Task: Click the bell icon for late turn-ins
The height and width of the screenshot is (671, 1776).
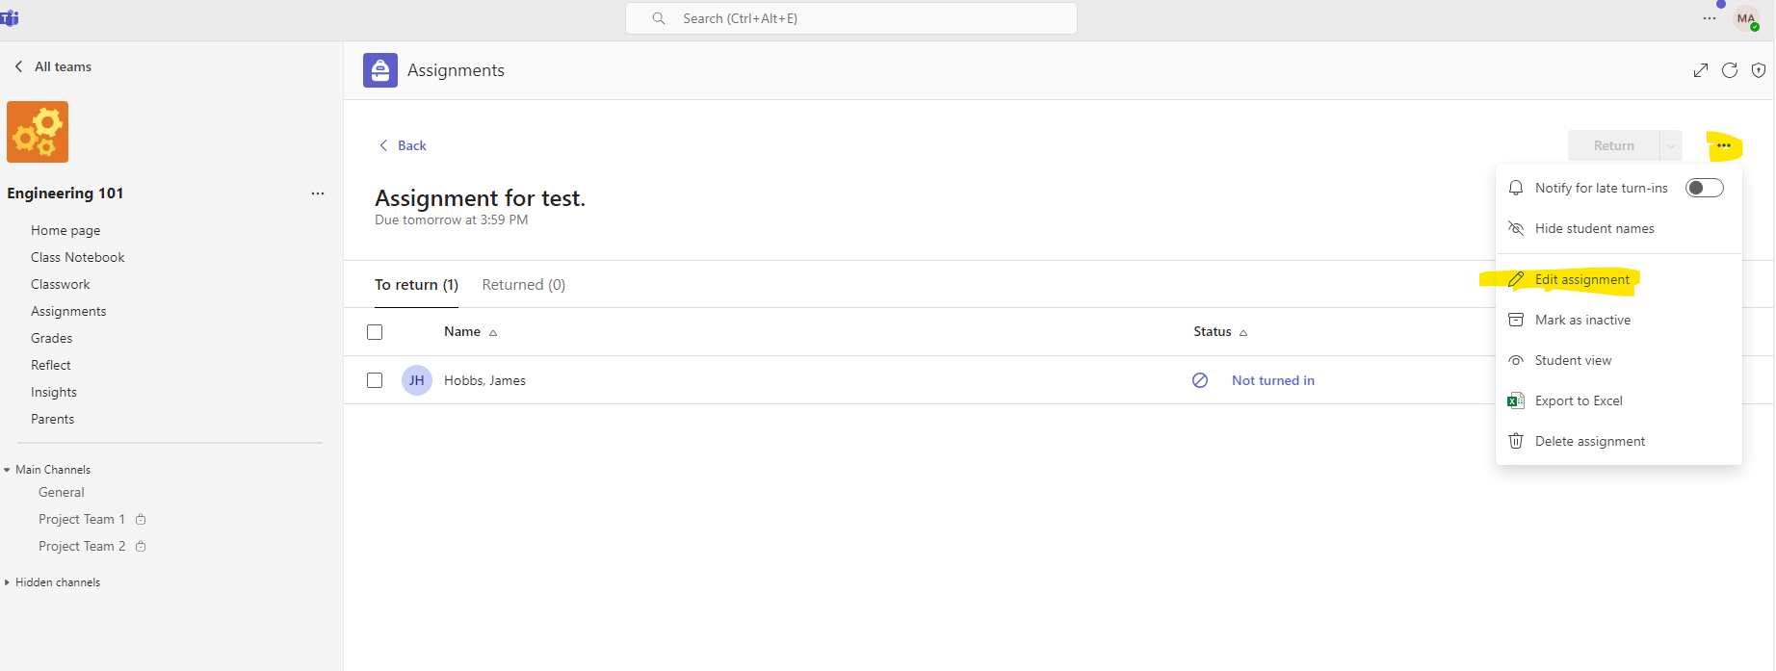Action: (1516, 188)
